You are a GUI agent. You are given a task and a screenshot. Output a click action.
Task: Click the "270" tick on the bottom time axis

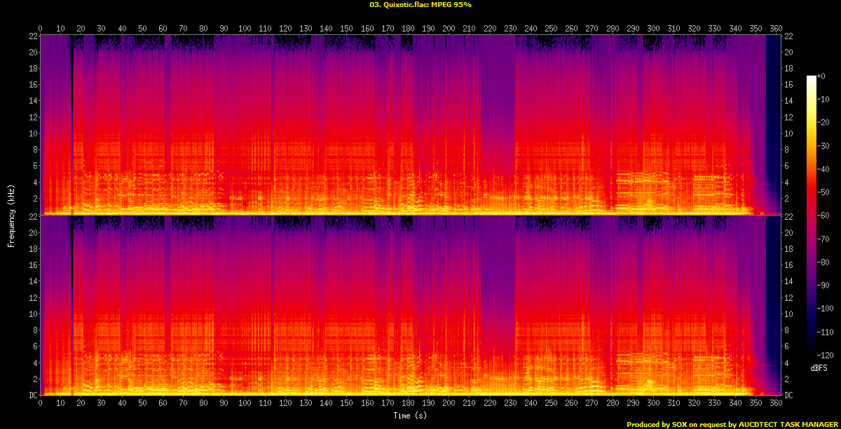592,404
